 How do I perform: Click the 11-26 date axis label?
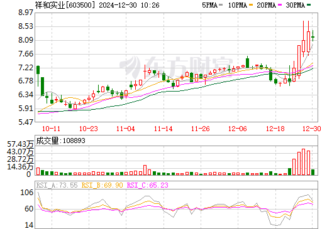[200, 129]
